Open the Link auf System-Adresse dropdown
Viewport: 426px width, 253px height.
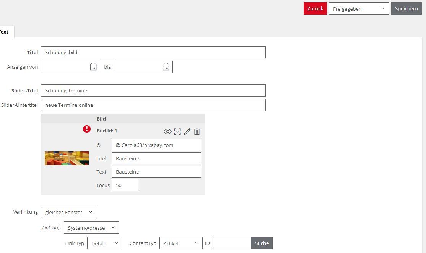91,228
